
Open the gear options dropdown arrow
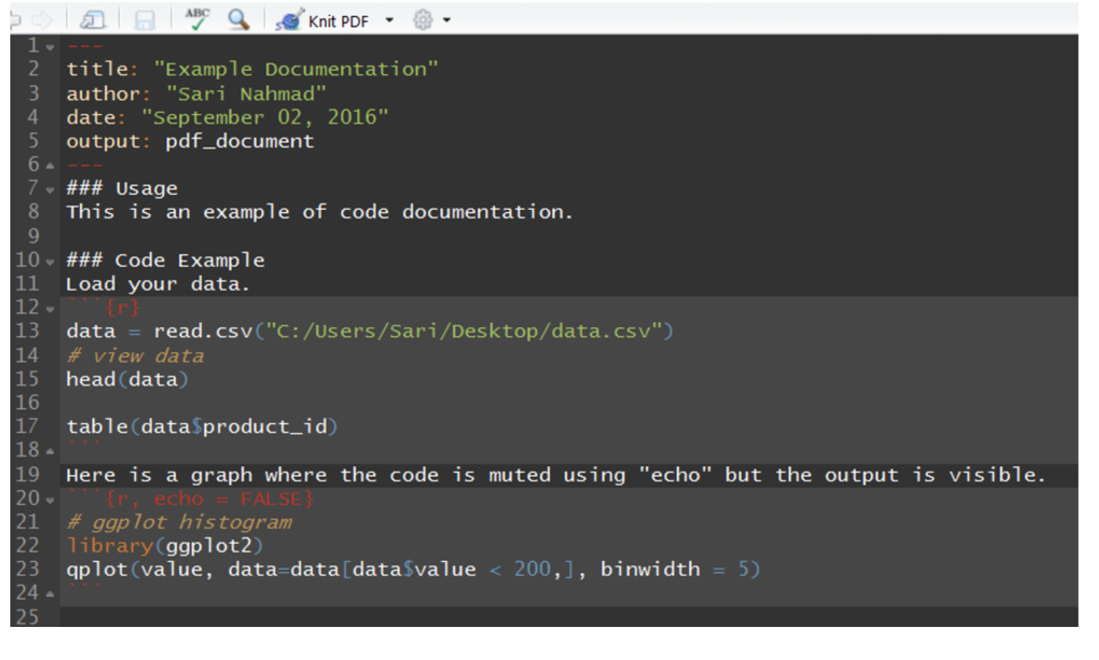(447, 20)
